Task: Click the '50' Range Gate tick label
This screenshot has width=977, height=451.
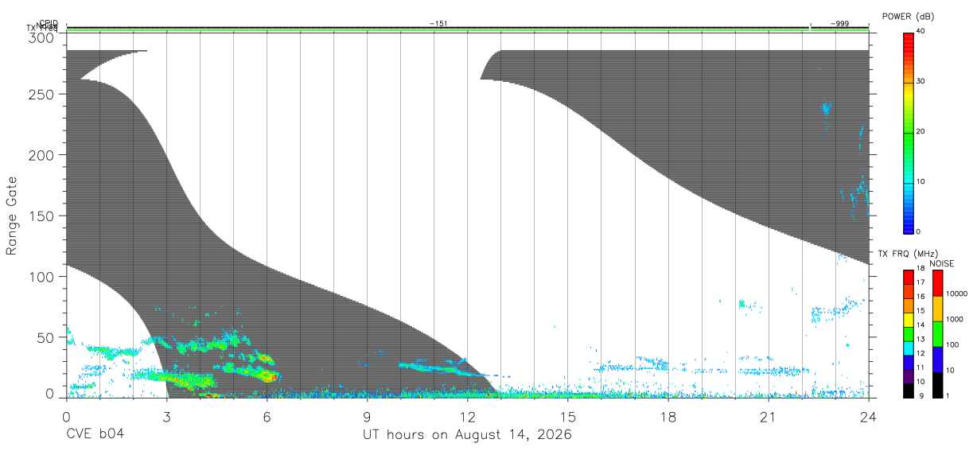Action: 46,337
